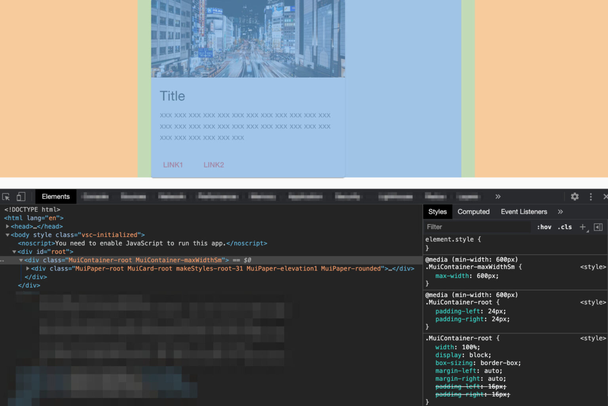Click the more panels chevron beside the tabs

(x=498, y=196)
